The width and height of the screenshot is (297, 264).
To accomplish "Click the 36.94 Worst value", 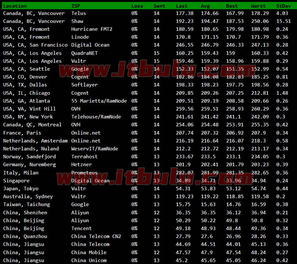I will click(x=258, y=213).
